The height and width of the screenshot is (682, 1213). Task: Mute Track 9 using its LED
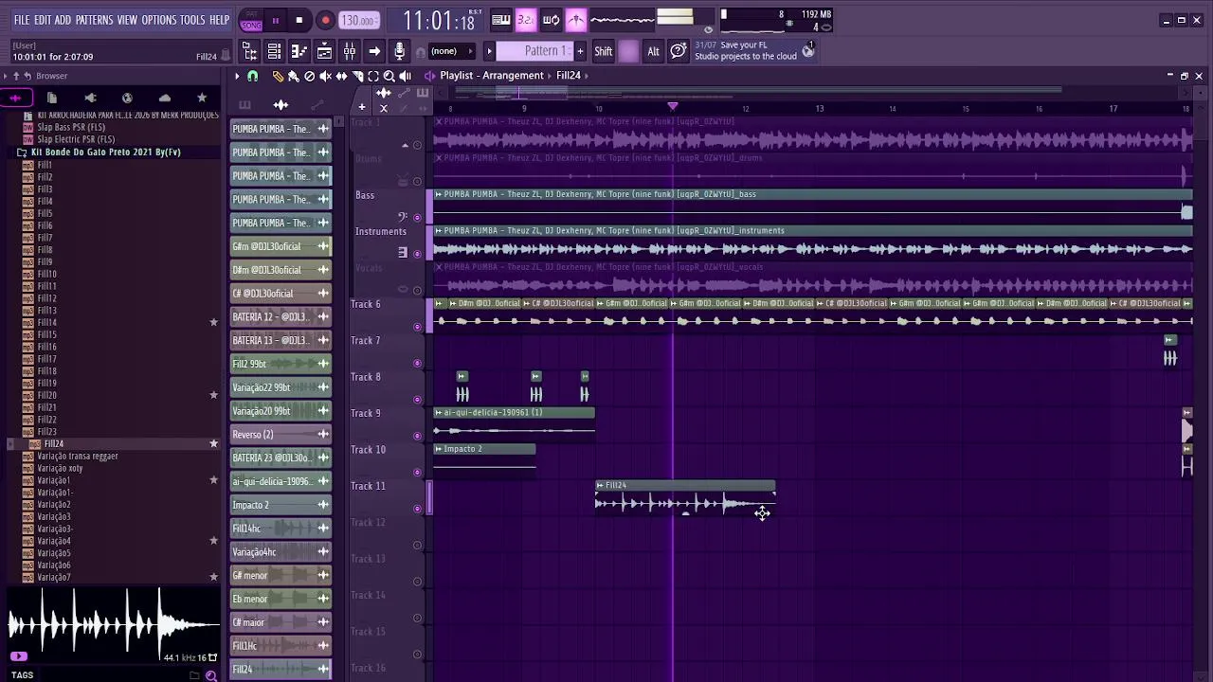pos(417,436)
